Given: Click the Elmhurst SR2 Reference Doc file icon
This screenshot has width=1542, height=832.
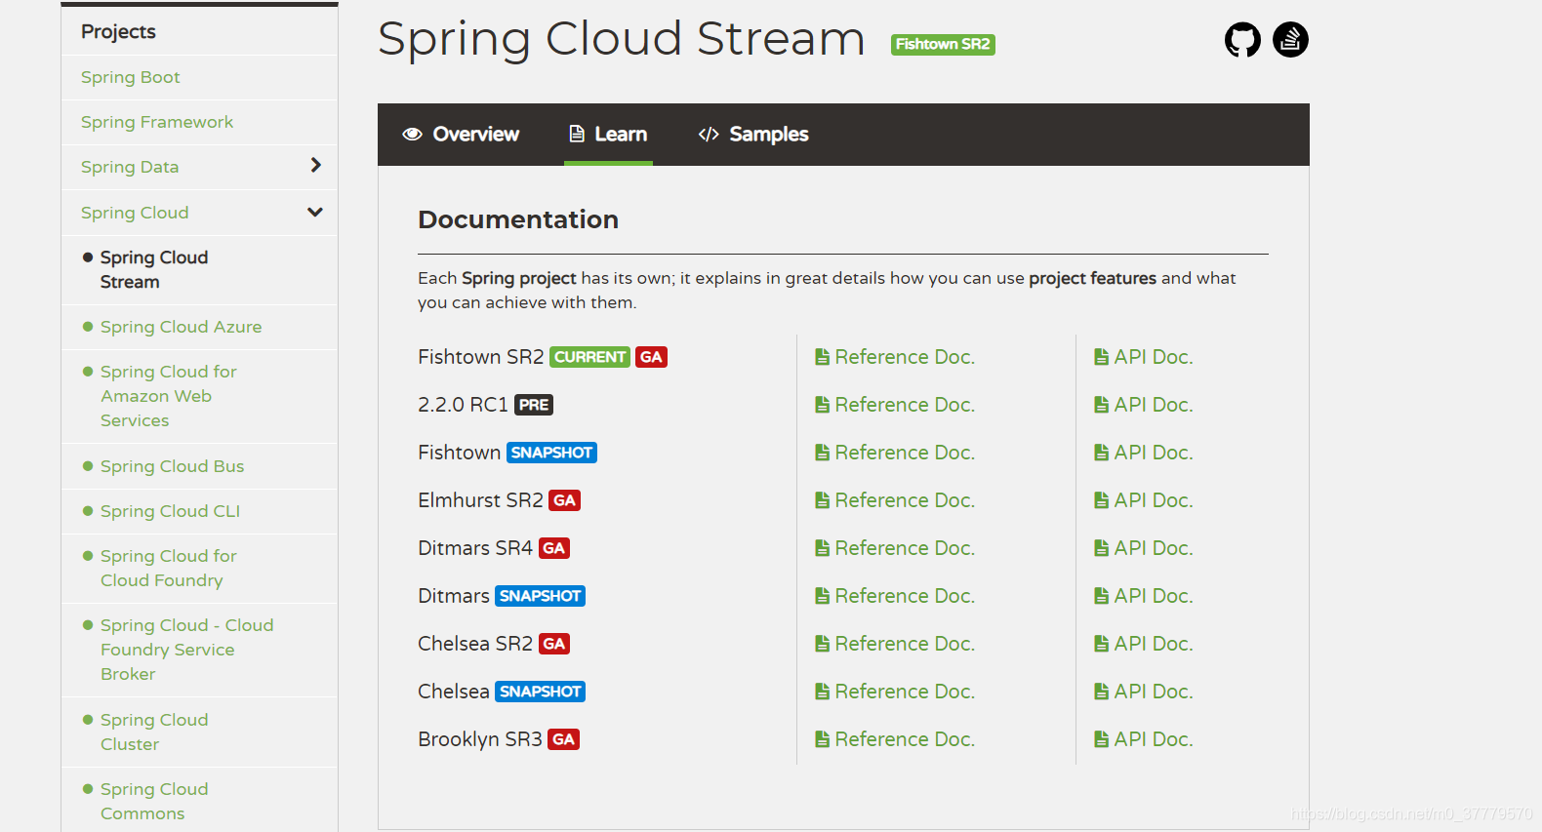Looking at the screenshot, I should 822,500.
